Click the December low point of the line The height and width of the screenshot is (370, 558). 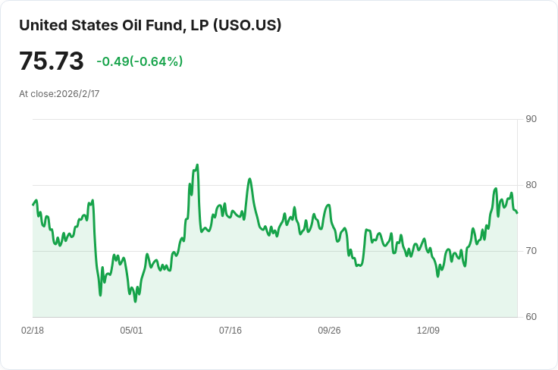(x=437, y=276)
